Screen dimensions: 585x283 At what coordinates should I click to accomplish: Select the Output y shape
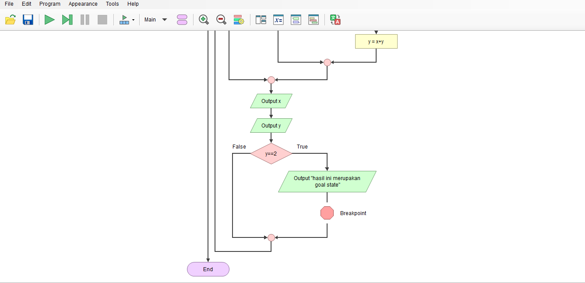pos(271,125)
